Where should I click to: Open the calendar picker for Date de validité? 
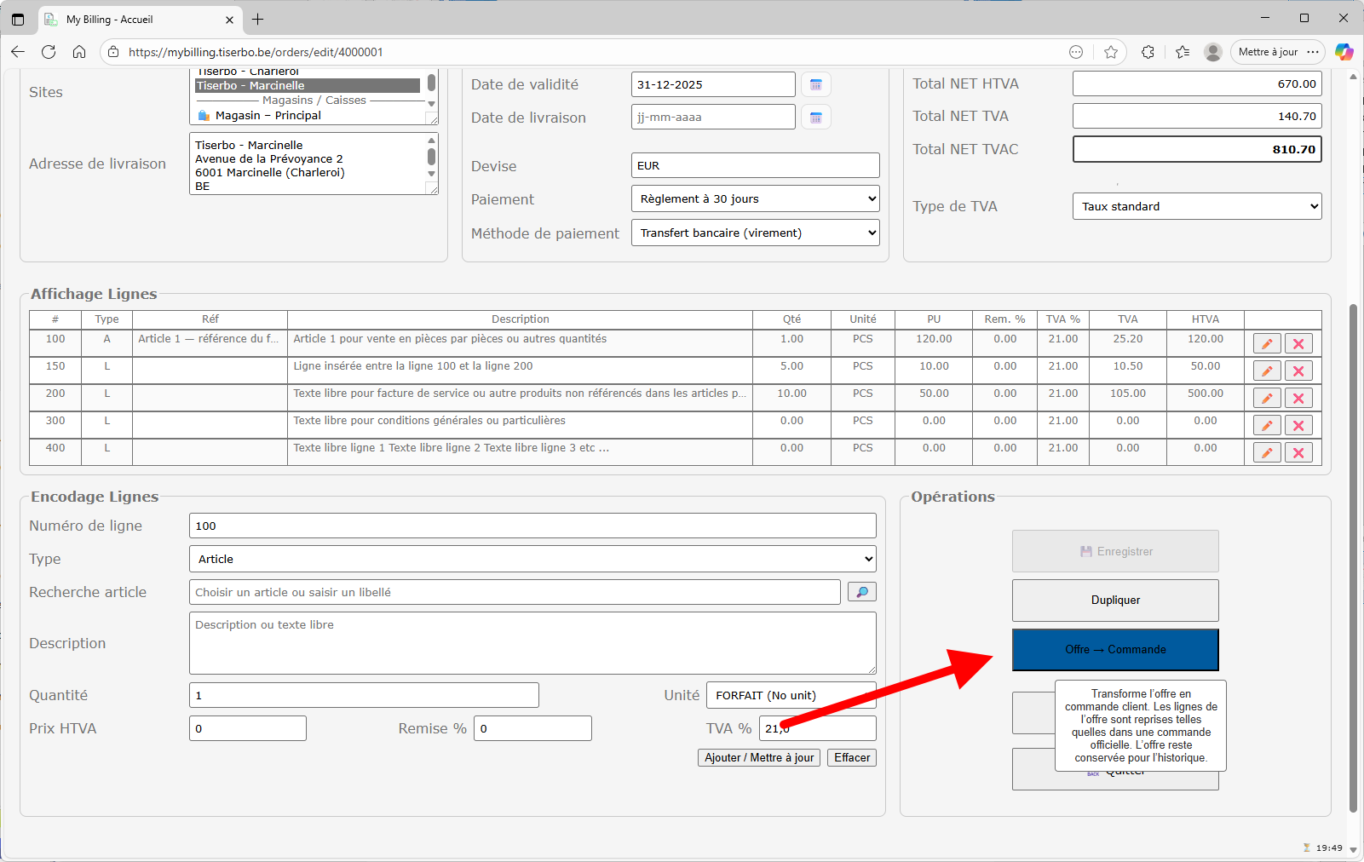[815, 84]
